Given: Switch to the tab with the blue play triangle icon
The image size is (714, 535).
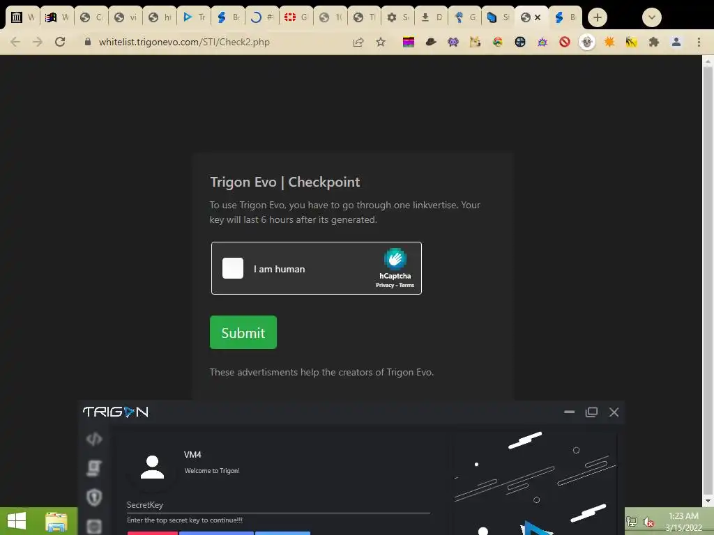Looking at the screenshot, I should (x=194, y=17).
